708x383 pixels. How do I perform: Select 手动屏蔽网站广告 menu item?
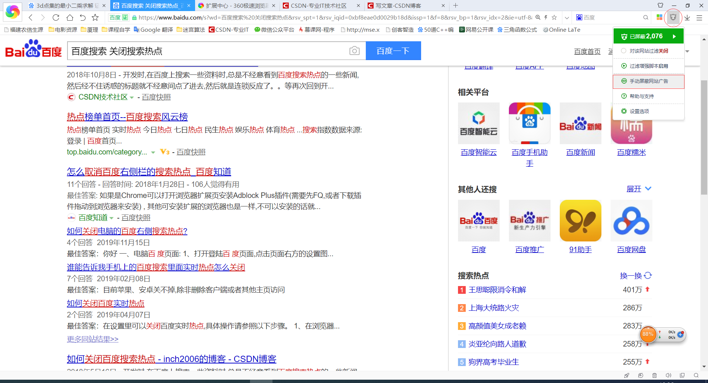[649, 81]
